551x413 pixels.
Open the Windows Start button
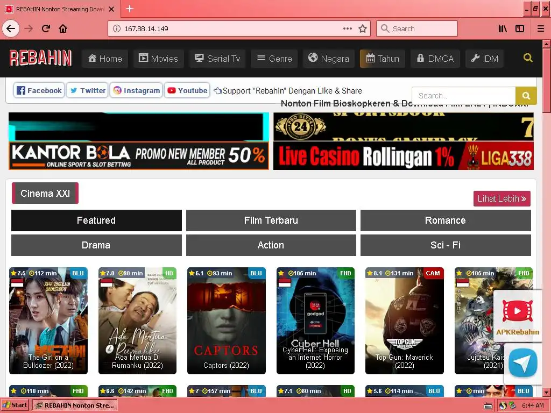pos(15,405)
